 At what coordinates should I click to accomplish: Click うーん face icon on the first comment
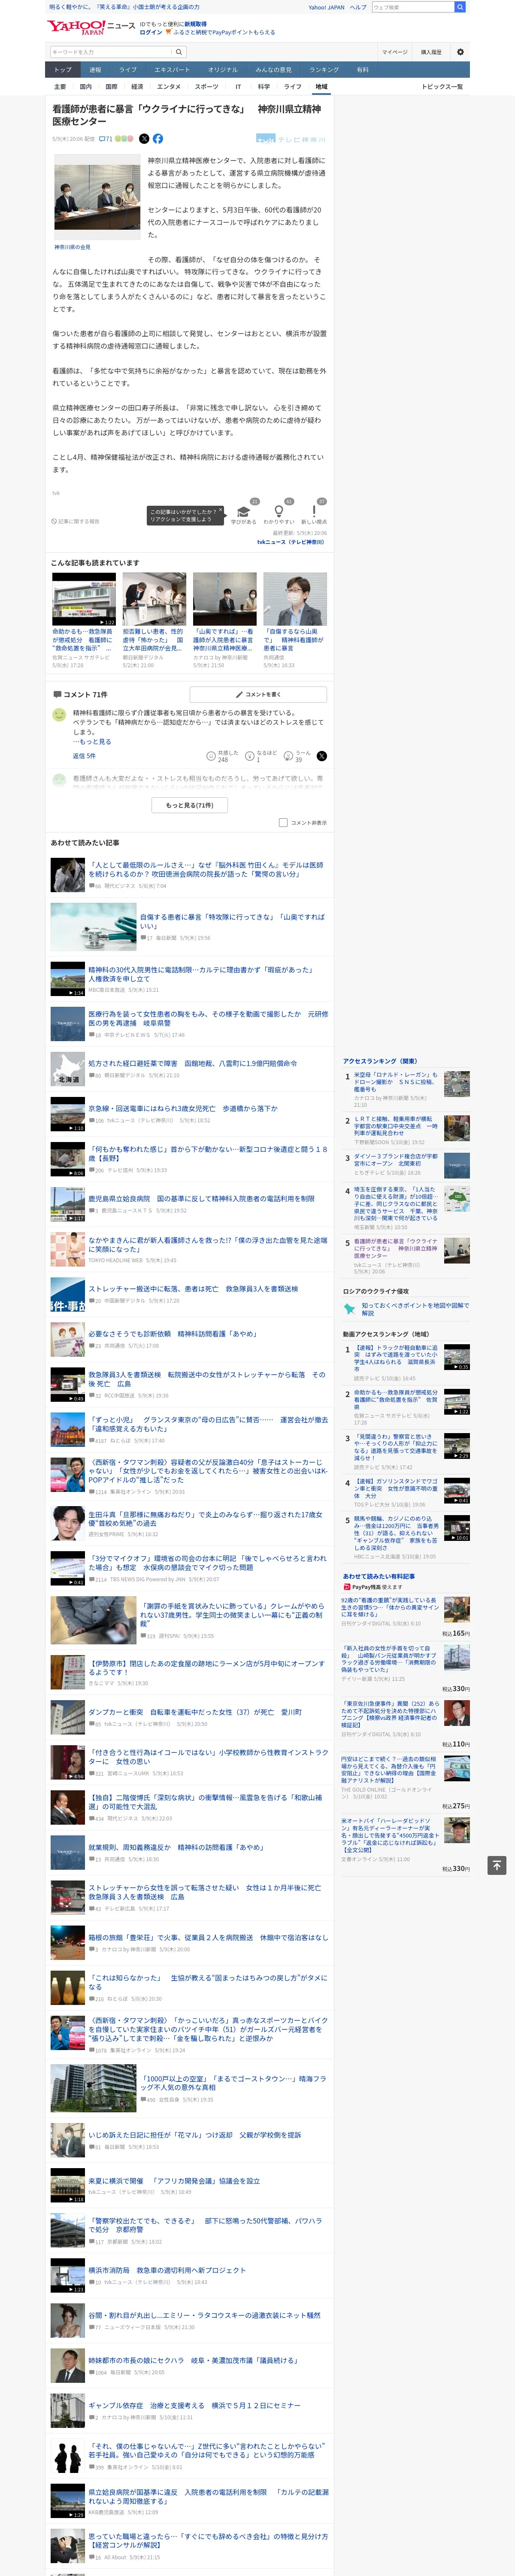point(288,756)
